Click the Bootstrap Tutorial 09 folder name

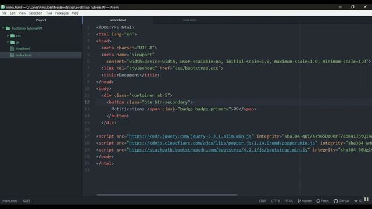(27, 28)
